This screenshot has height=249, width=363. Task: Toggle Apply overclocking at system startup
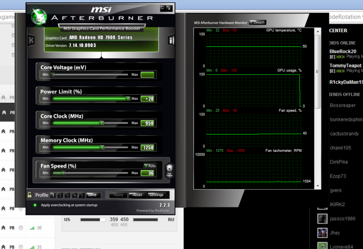(35, 205)
